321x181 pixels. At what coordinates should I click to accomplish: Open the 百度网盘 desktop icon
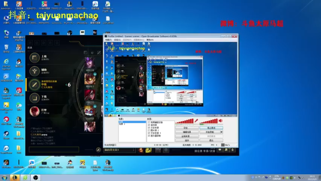point(95,5)
